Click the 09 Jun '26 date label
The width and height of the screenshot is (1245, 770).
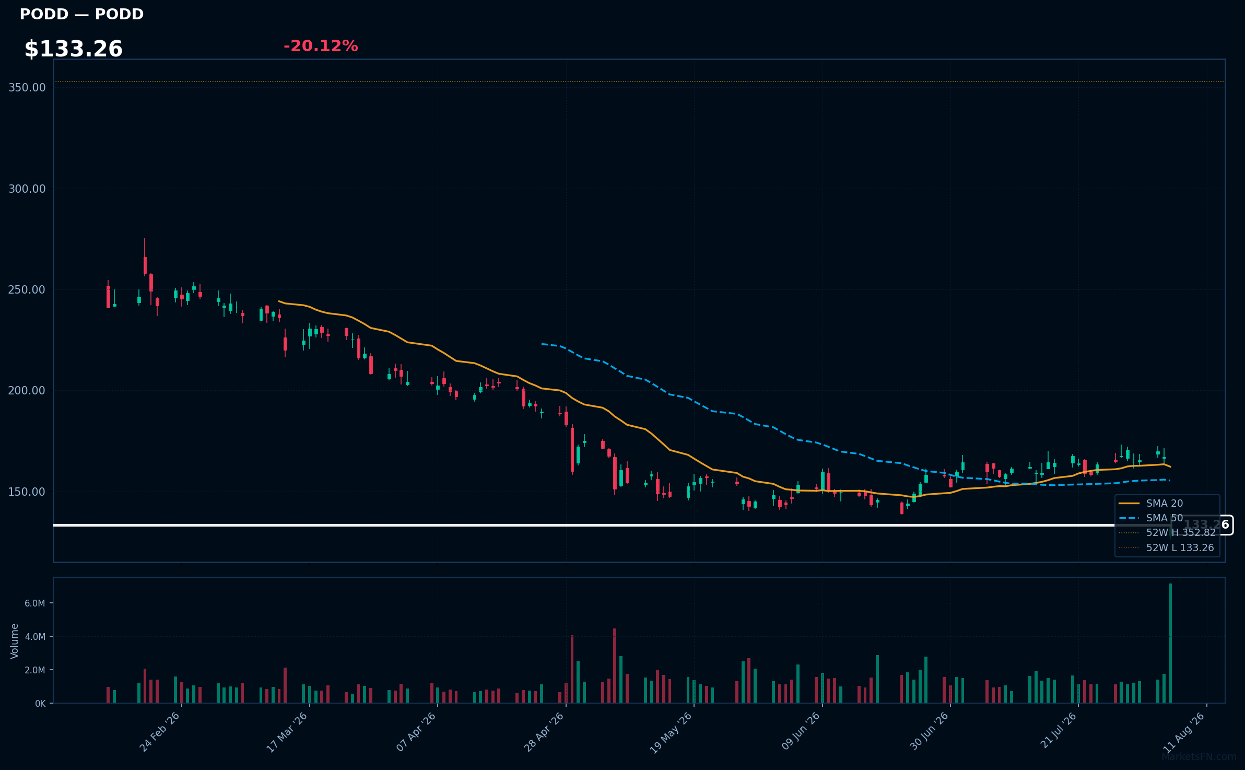click(x=801, y=731)
